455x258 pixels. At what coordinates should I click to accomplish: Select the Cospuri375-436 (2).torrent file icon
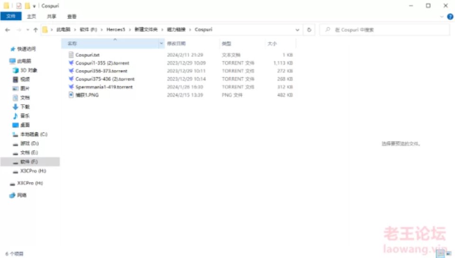(x=71, y=79)
